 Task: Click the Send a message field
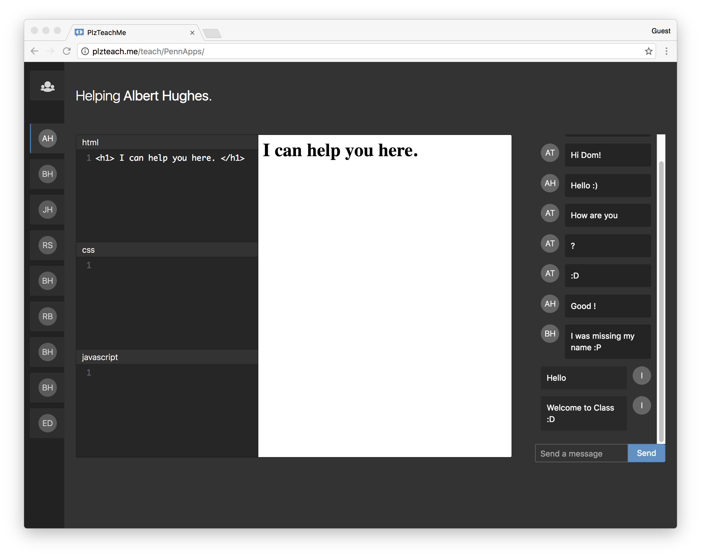point(581,453)
